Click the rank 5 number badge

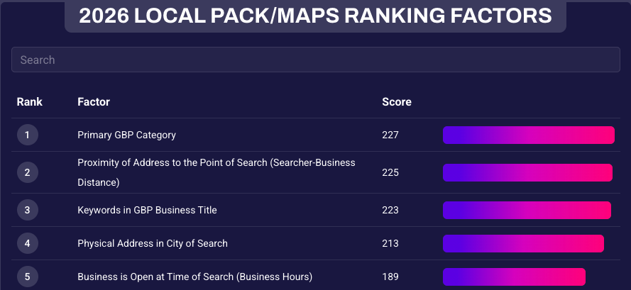pos(27,277)
